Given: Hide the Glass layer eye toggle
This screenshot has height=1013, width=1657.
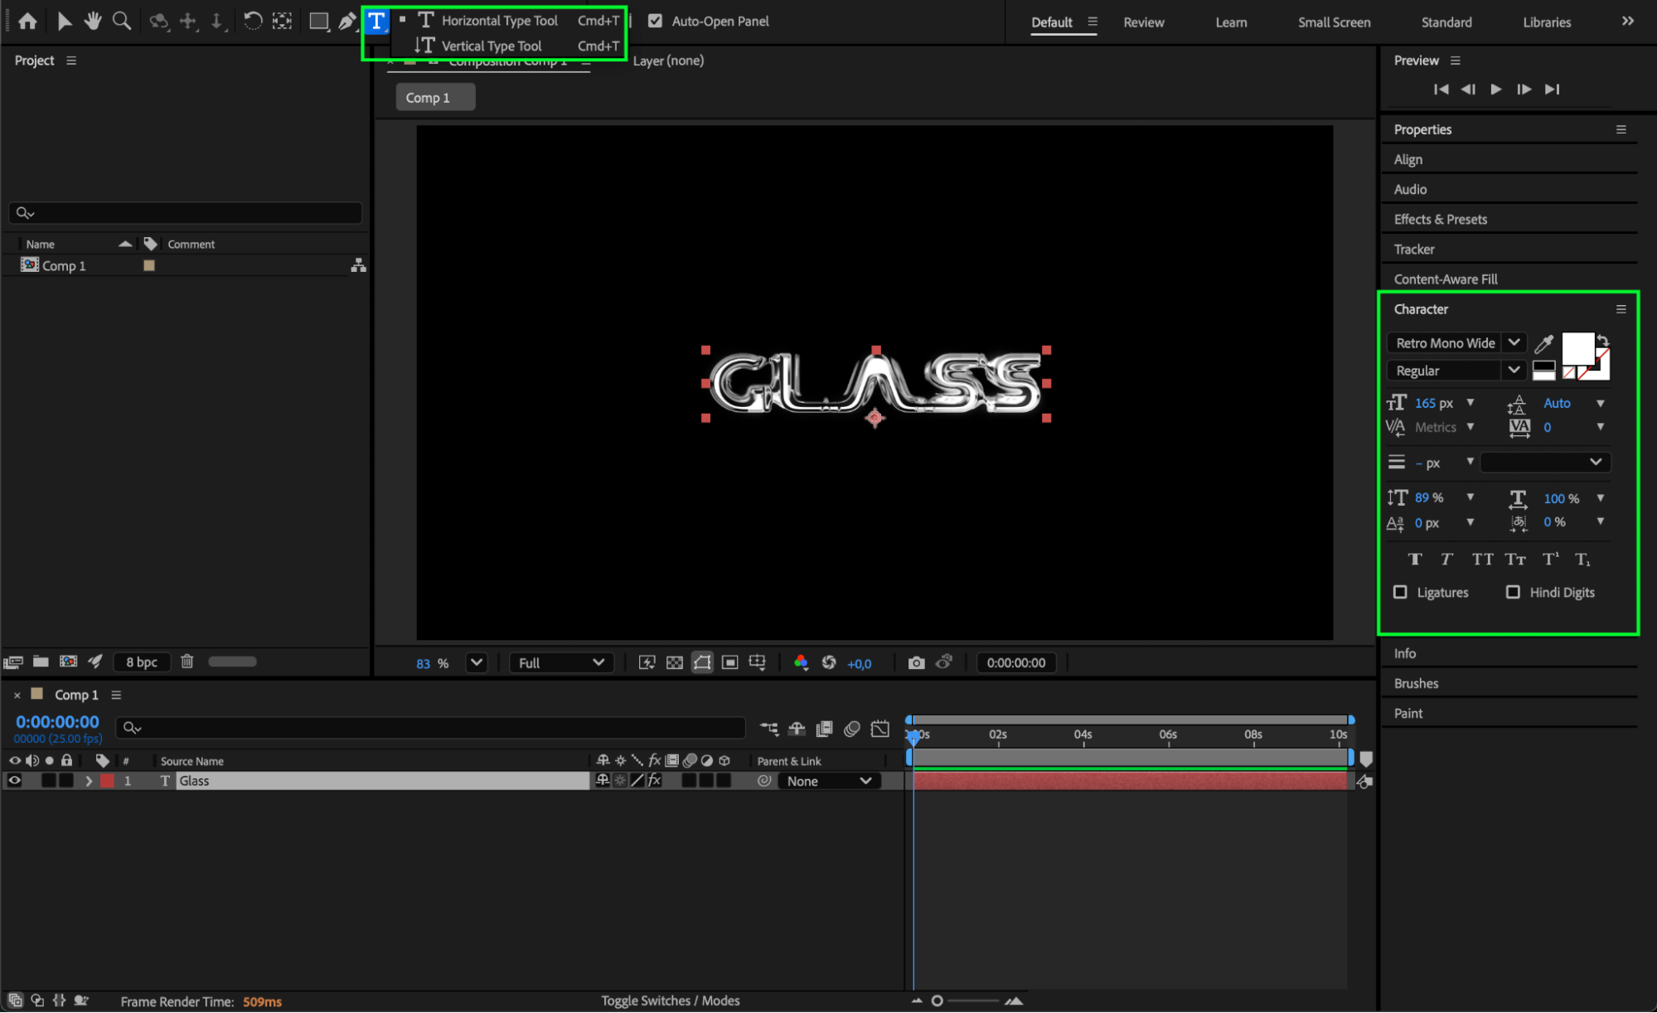Looking at the screenshot, I should coord(14,781).
